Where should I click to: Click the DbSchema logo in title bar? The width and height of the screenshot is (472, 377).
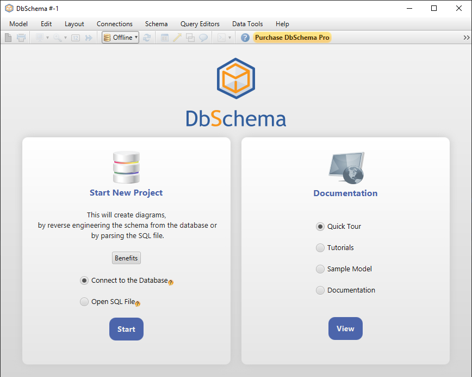coord(9,8)
